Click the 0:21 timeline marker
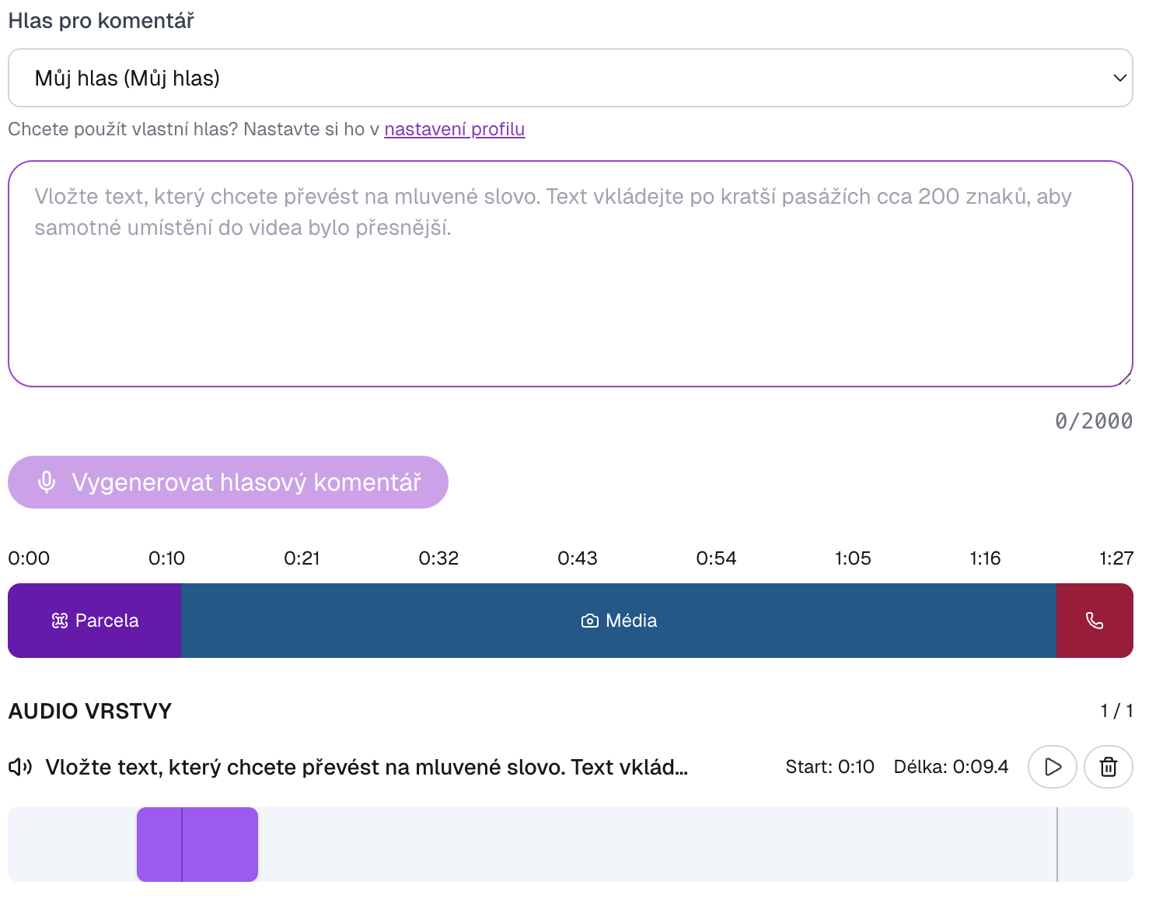This screenshot has width=1149, height=899. pyautogui.click(x=302, y=558)
